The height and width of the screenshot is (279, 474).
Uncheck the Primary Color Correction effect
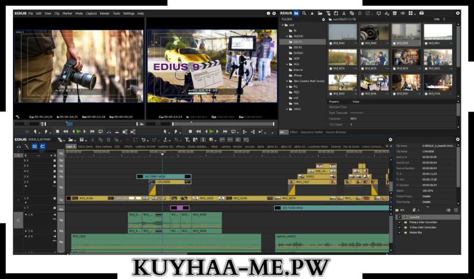coord(399,222)
